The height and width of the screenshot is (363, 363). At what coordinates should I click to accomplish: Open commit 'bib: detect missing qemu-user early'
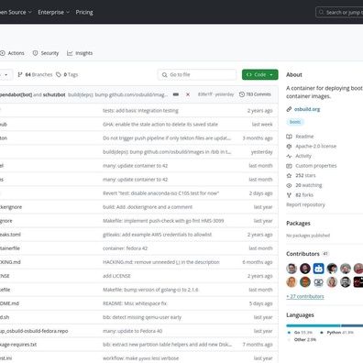(142, 317)
